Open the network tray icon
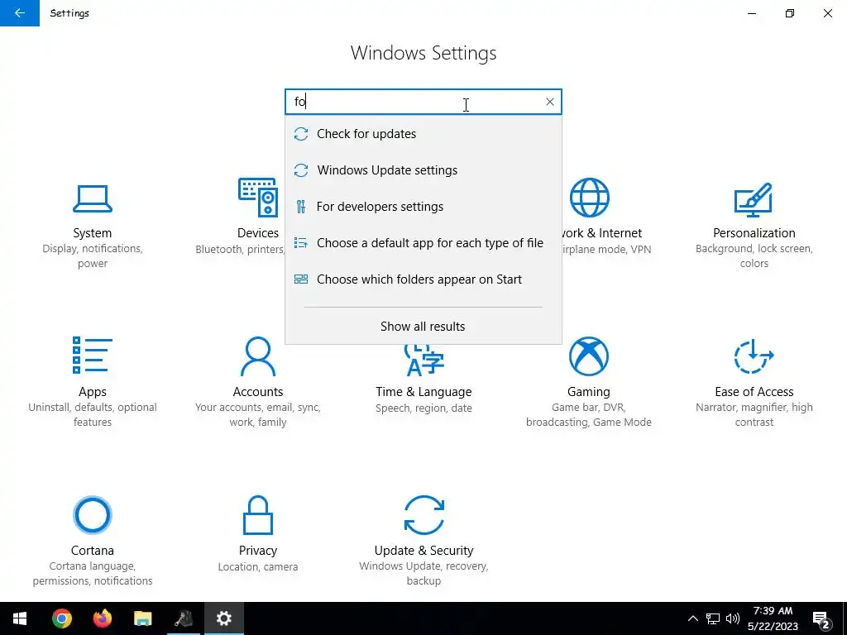 click(712, 618)
